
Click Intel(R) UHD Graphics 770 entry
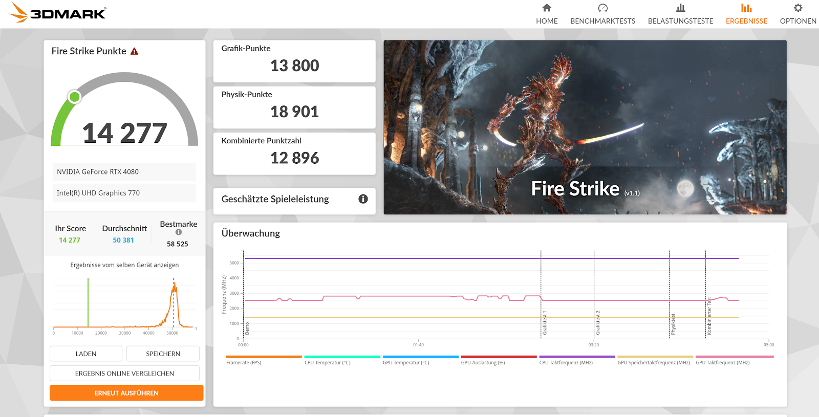(124, 193)
